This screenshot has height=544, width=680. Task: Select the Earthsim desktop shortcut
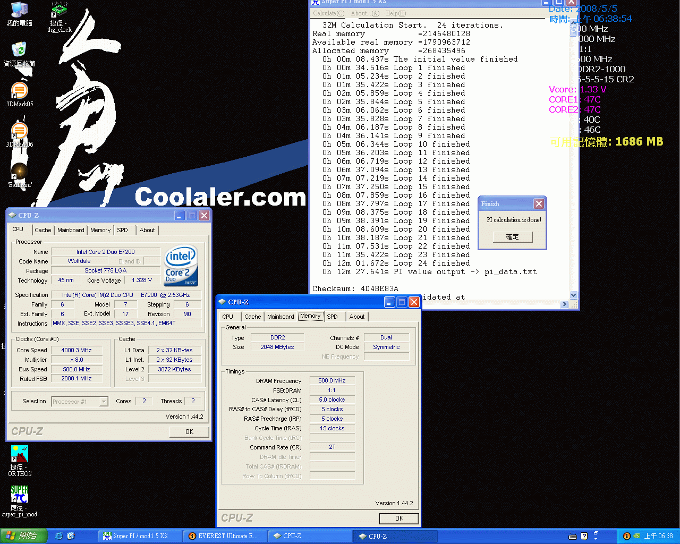[x=20, y=175]
